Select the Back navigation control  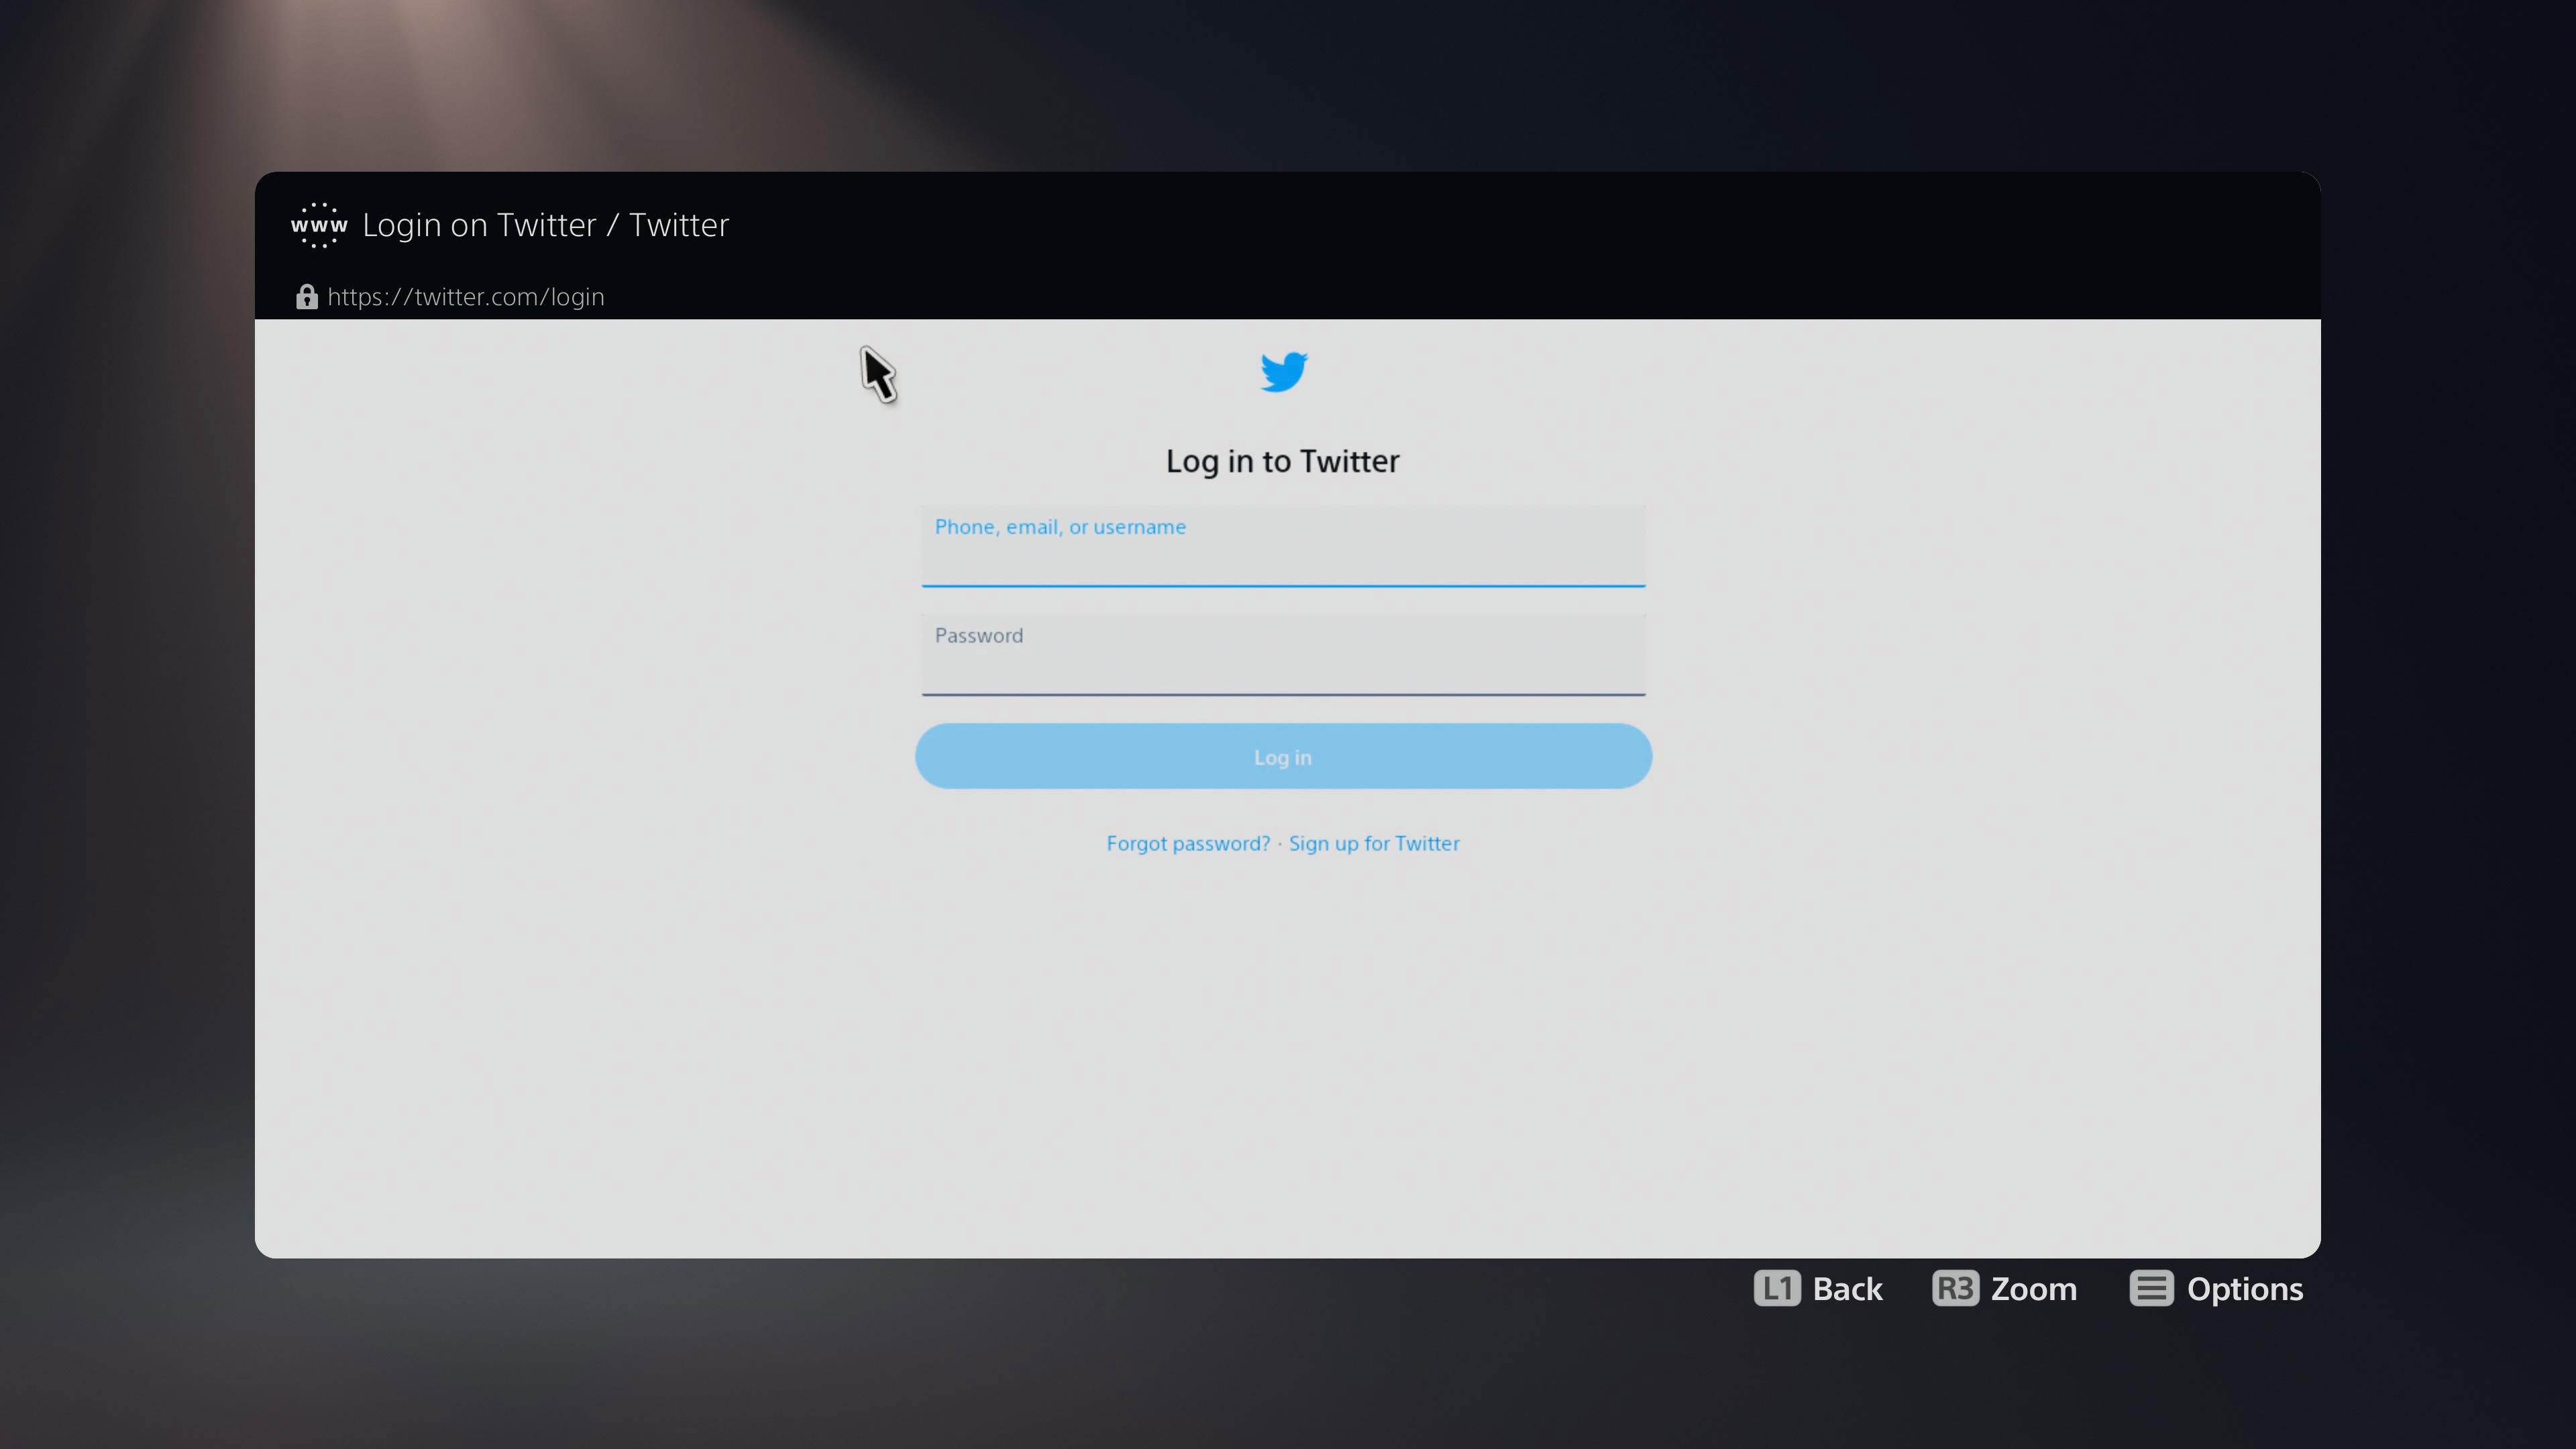(x=1817, y=1288)
